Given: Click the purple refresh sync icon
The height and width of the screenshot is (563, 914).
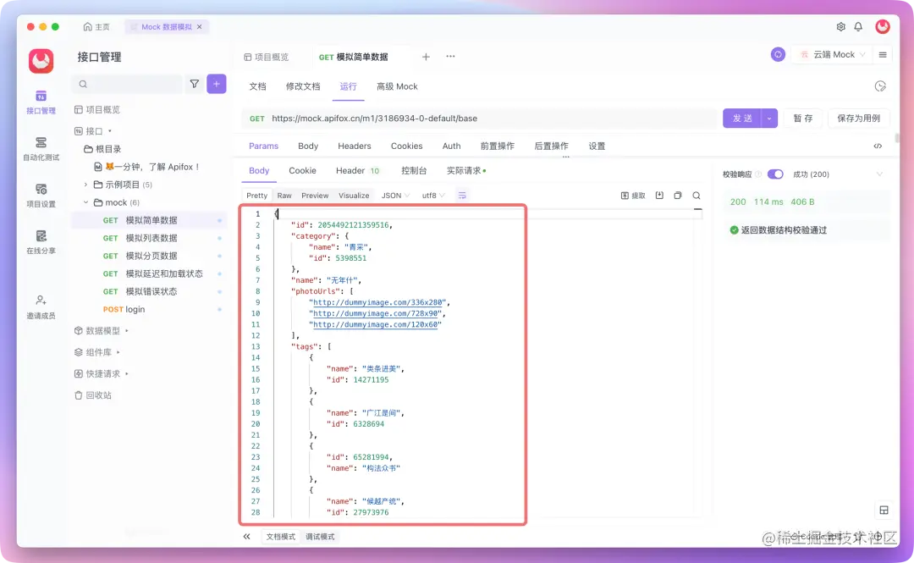Looking at the screenshot, I should (x=778, y=54).
